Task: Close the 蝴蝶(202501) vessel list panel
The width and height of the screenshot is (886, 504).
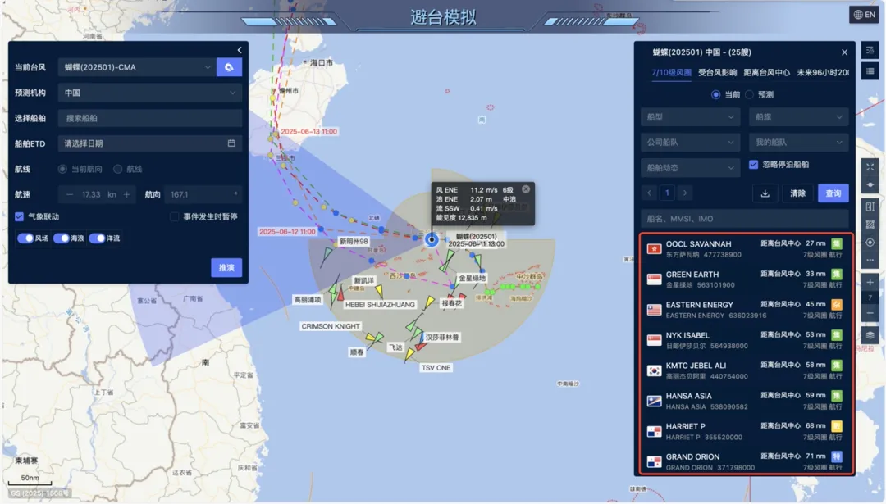Action: pos(844,52)
